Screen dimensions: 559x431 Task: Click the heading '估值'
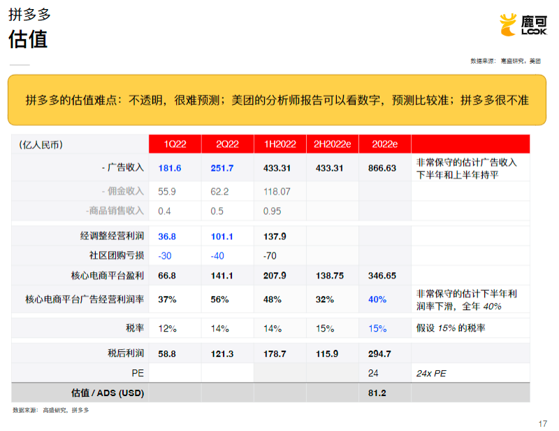28,39
